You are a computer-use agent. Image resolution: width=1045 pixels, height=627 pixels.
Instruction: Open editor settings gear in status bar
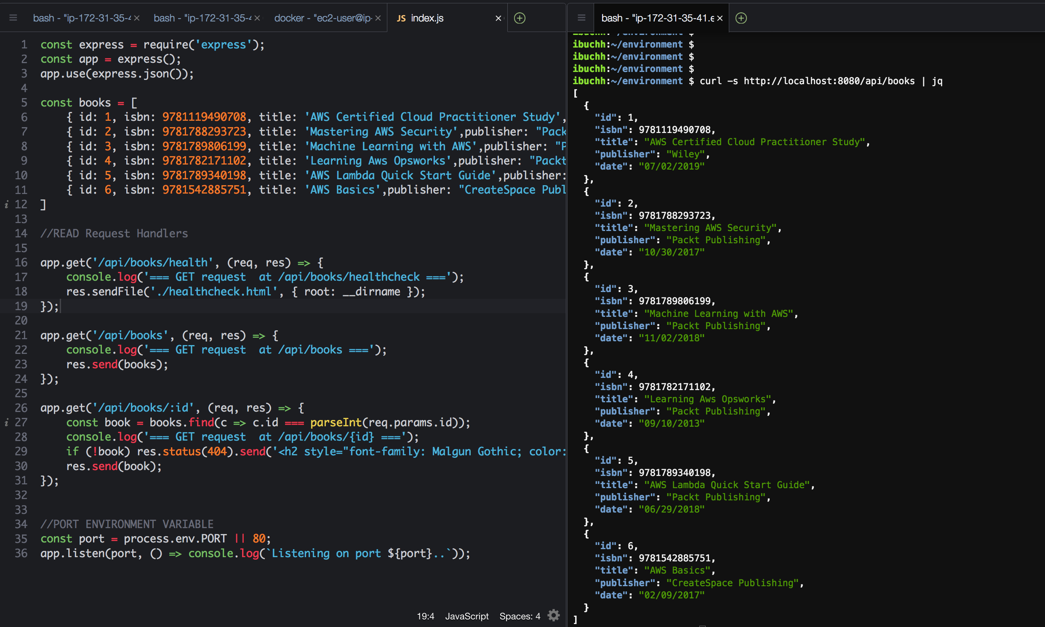tap(553, 616)
